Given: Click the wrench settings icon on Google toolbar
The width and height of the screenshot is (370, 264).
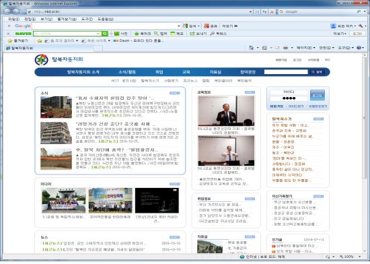Looking at the screenshot, I should 361,26.
